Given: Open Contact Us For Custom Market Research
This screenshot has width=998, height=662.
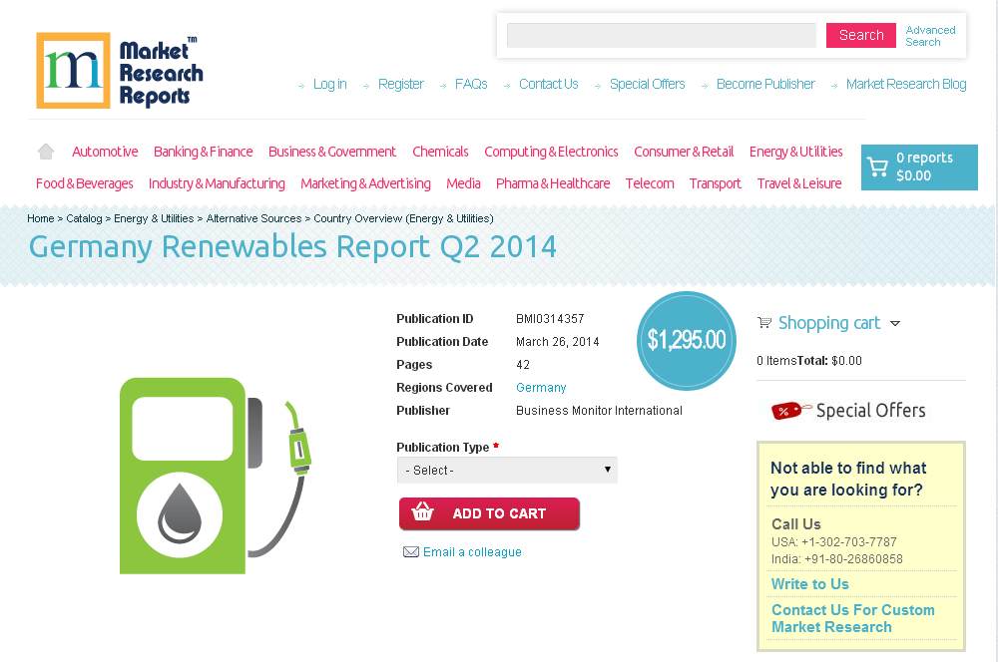Looking at the screenshot, I should tap(853, 618).
